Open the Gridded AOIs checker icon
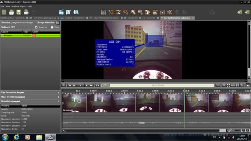 point(147,12)
